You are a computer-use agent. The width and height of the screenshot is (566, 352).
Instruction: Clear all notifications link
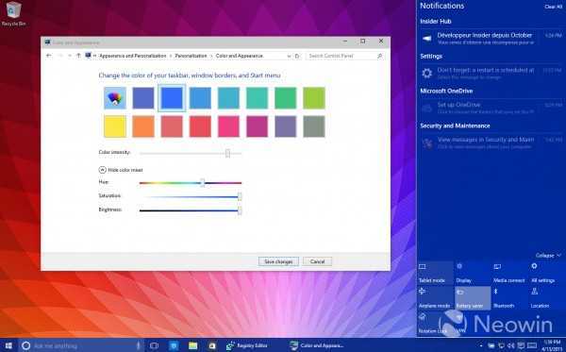coord(553,7)
